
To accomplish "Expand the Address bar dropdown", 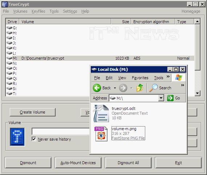I will pos(161,98).
